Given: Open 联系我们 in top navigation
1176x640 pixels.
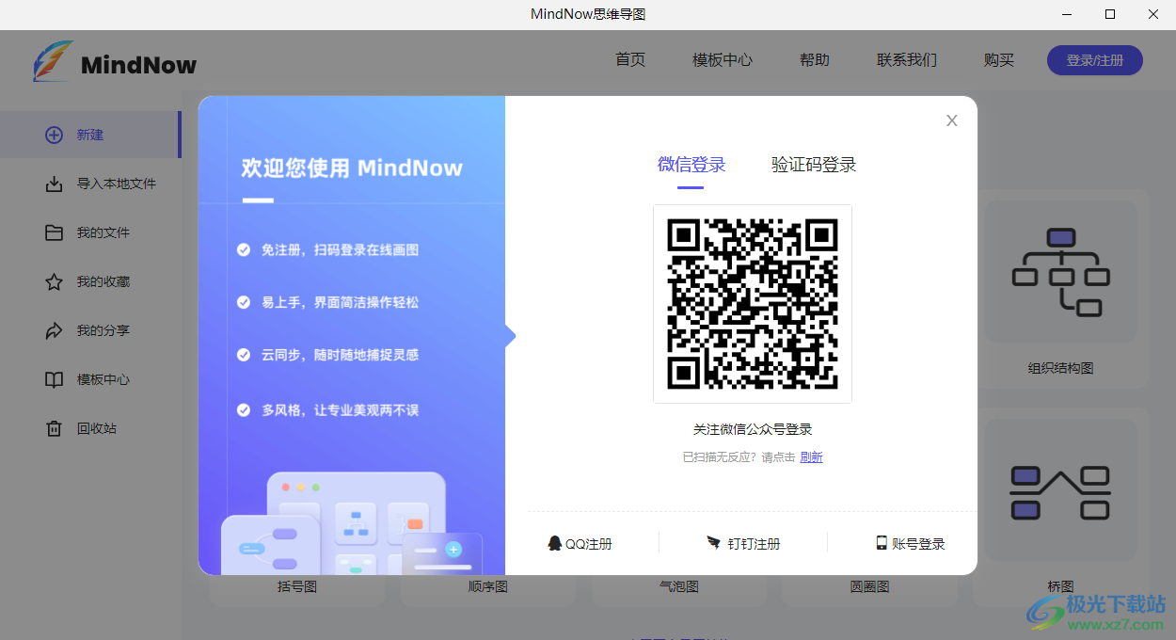Looking at the screenshot, I should [907, 60].
